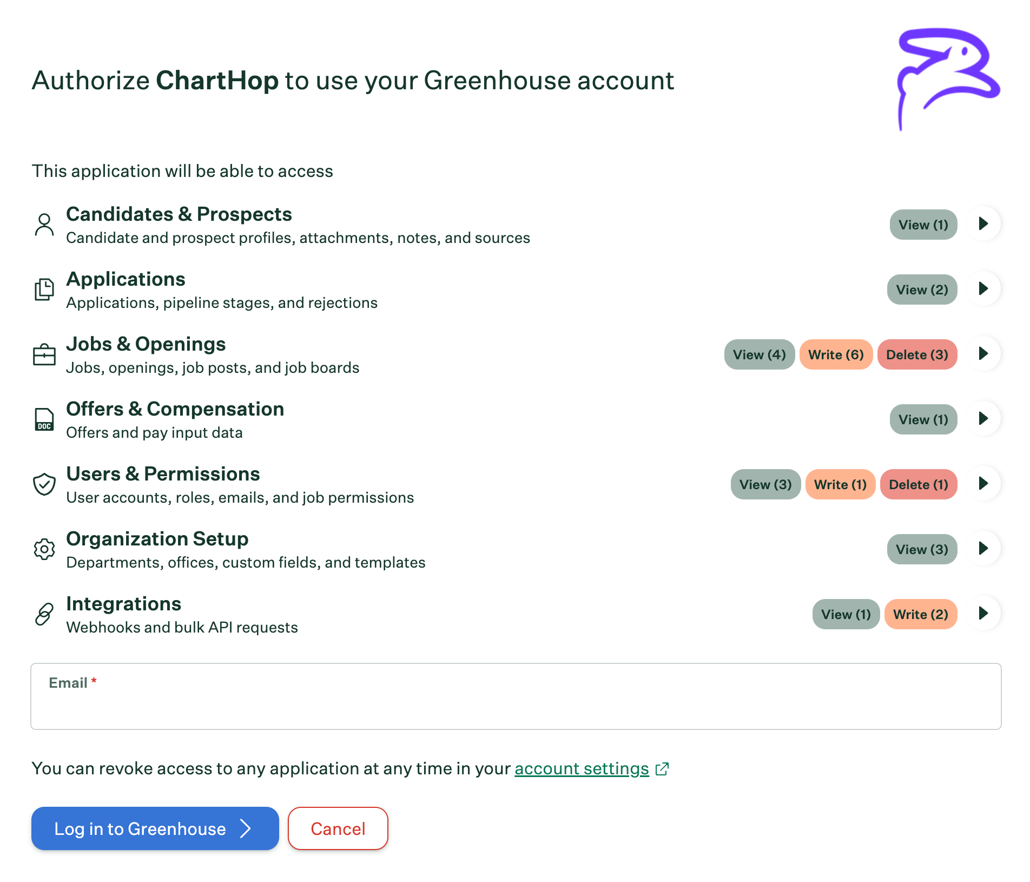Select the Organization Setup heading
This screenshot has height=882, width=1030.
coord(157,539)
